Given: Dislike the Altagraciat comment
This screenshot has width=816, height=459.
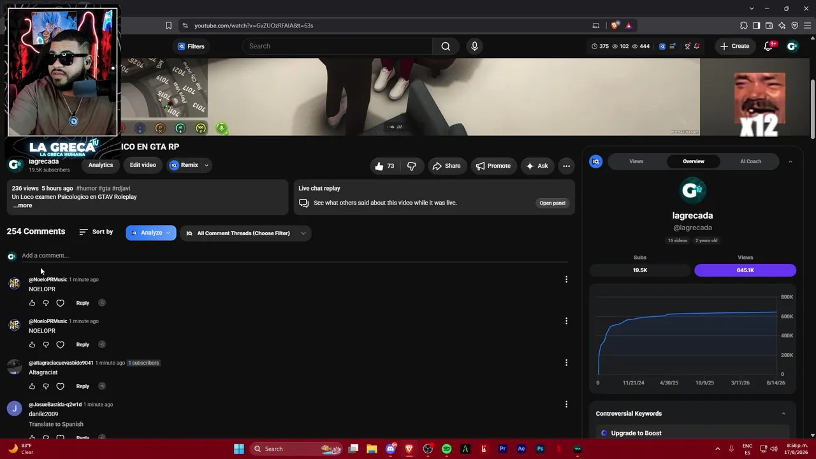Looking at the screenshot, I should click(46, 386).
